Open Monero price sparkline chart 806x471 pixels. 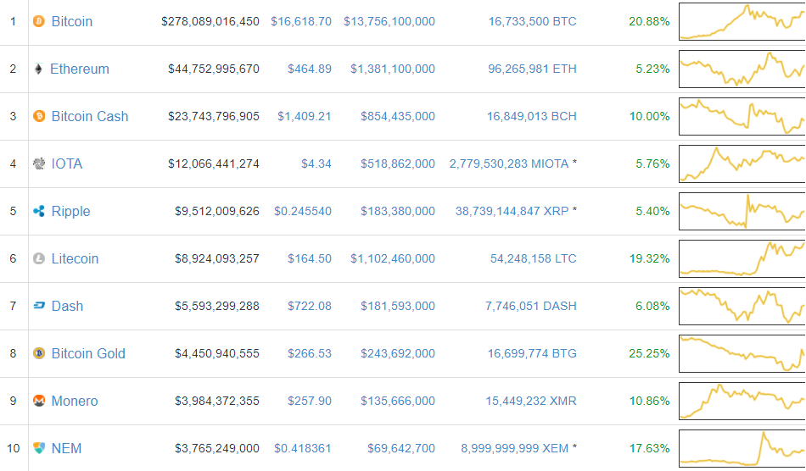(742, 402)
